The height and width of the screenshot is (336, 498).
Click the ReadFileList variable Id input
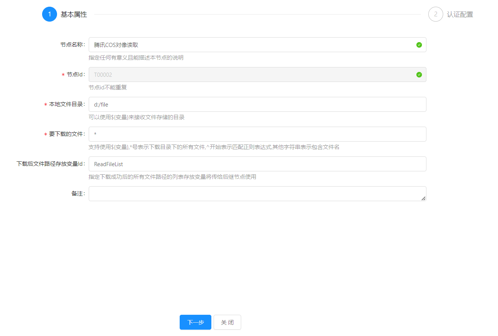pyautogui.click(x=257, y=164)
